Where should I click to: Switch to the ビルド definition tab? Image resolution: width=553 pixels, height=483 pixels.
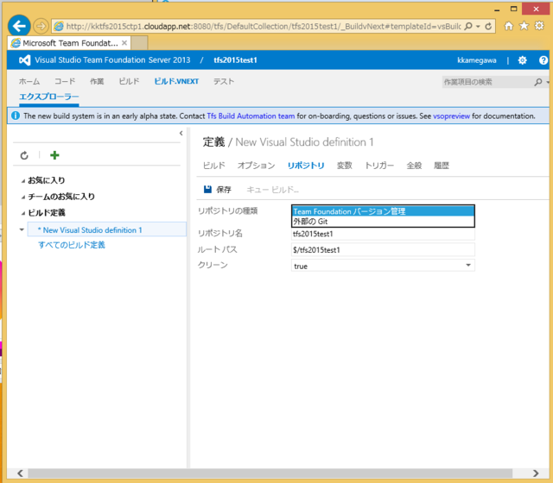tap(213, 166)
